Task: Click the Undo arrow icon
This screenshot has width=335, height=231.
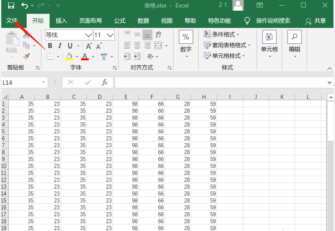Action: click(24, 5)
